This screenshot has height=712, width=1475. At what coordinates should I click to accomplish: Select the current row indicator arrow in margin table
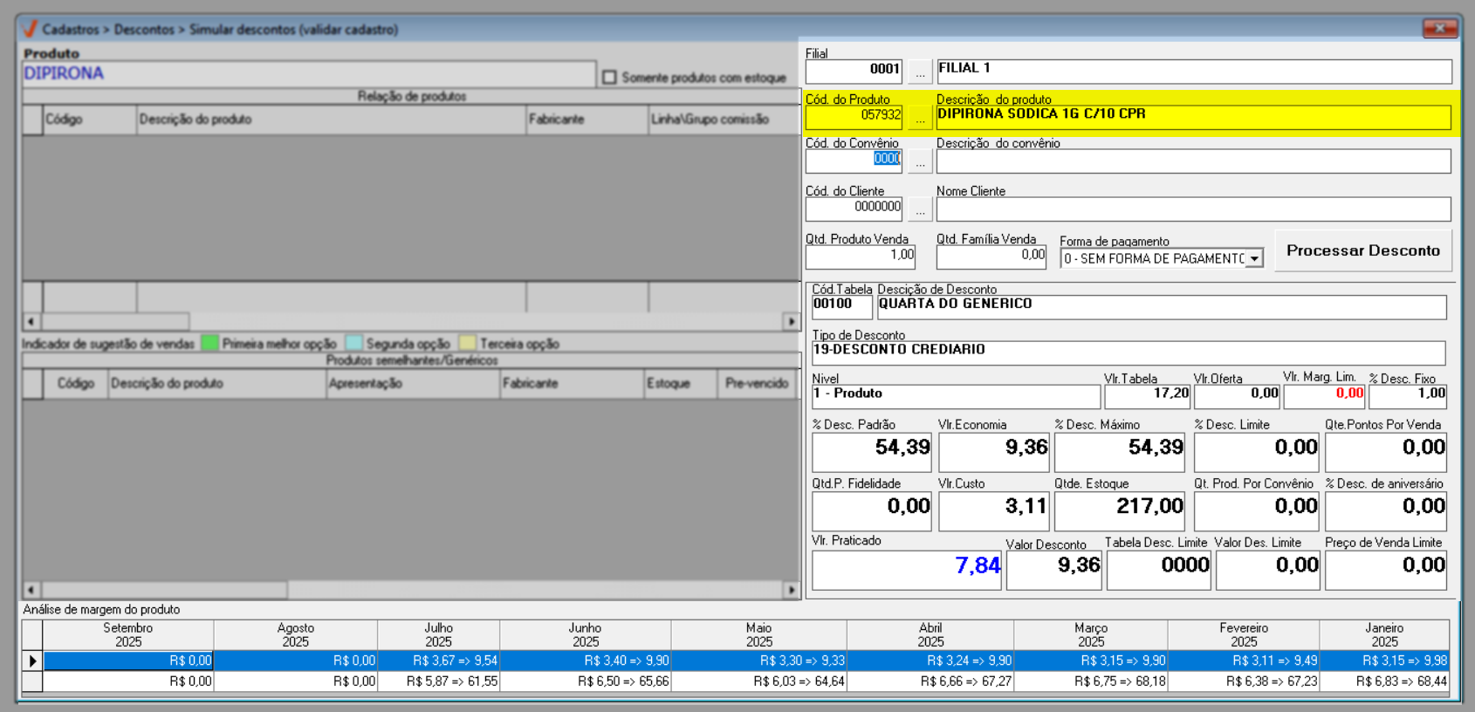pos(32,661)
